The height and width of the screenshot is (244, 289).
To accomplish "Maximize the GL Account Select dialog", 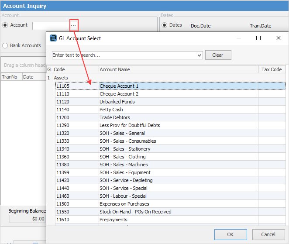I will click(x=258, y=38).
